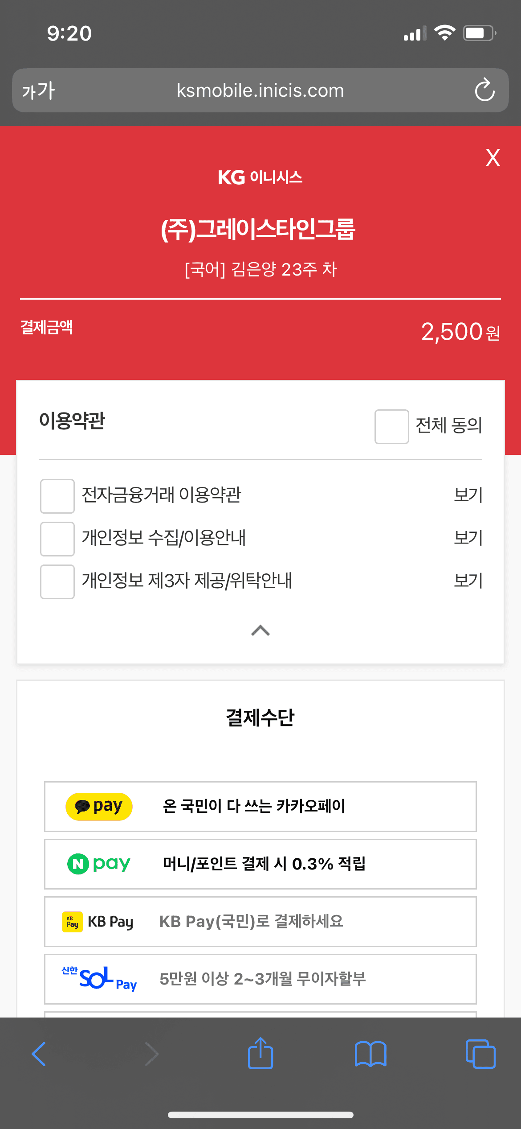Screen dimensions: 521x1129
Task: Agree to 개인정보 수집/이용안내 checkbox
Action: (x=57, y=539)
